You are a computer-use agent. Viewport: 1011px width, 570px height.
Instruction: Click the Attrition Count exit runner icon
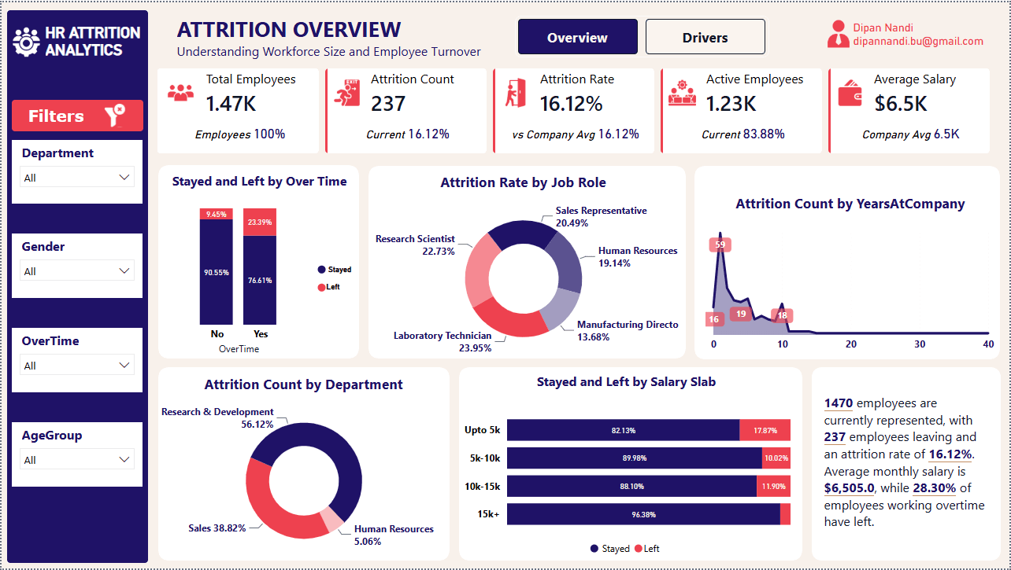346,93
